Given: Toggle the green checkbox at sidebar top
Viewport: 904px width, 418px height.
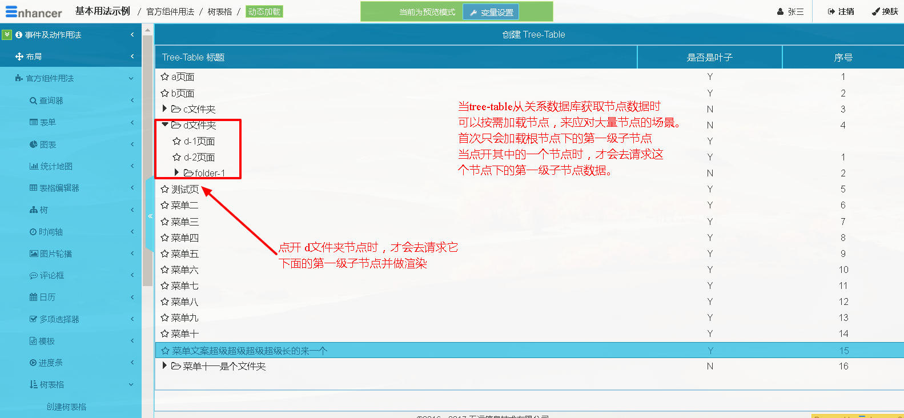Looking at the screenshot, I should [7, 35].
